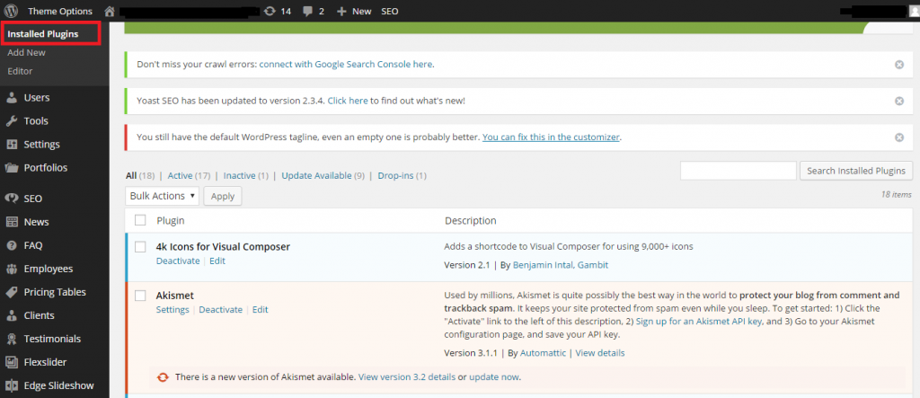This screenshot has width=920, height=398.
Task: Open Pricing Tables pin icon item
Action: coord(12,292)
